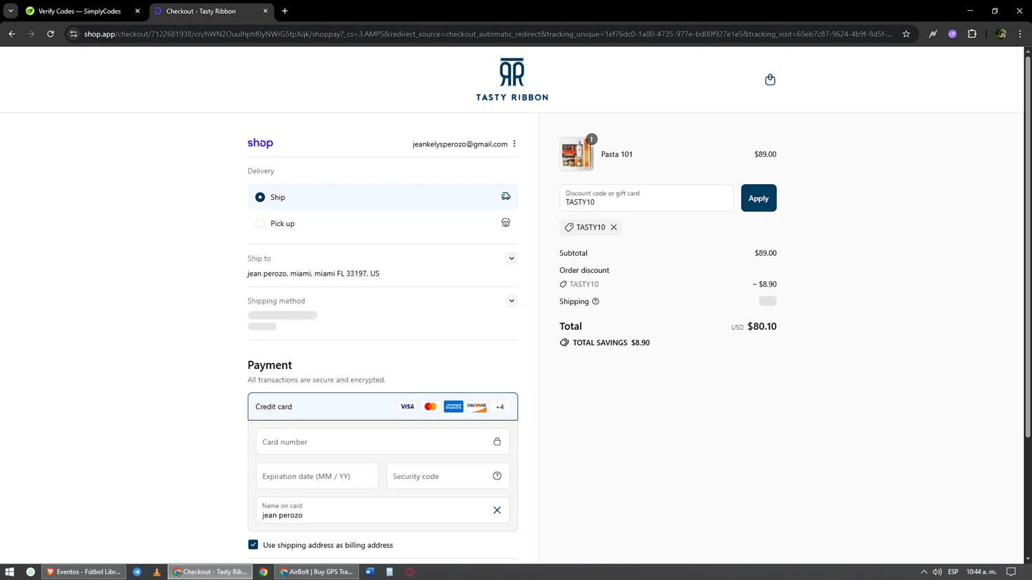Clear the Name on card field
The height and width of the screenshot is (580, 1032).
click(497, 510)
